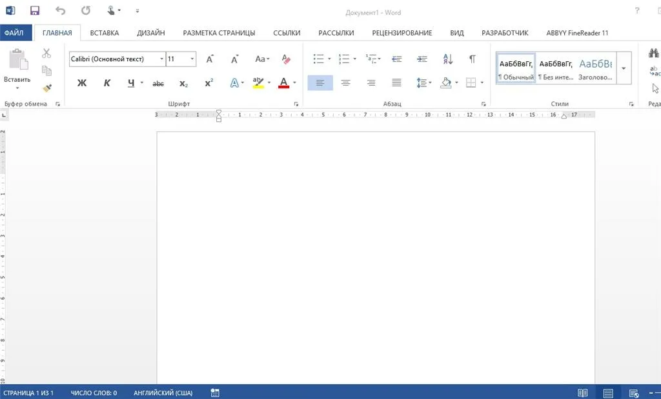This screenshot has height=399, width=661.
Task: Apply the Обычный style
Action: [516, 68]
